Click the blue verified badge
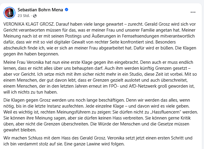Image resolution: width=204 pixels, height=149 pixels. pos(67,10)
